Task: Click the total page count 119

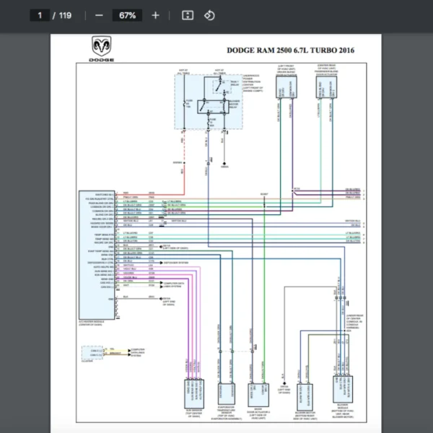Action: pyautogui.click(x=65, y=15)
